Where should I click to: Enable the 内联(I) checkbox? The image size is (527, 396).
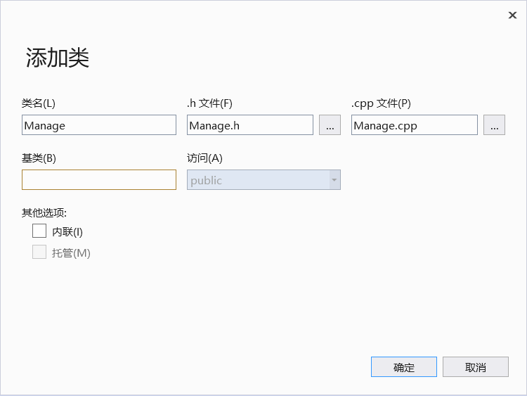pyautogui.click(x=39, y=231)
